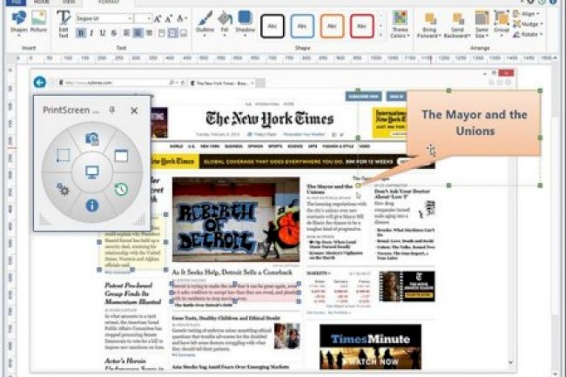This screenshot has width=566, height=377.
Task: Open the Shapes insert gallery
Action: pyautogui.click(x=19, y=23)
